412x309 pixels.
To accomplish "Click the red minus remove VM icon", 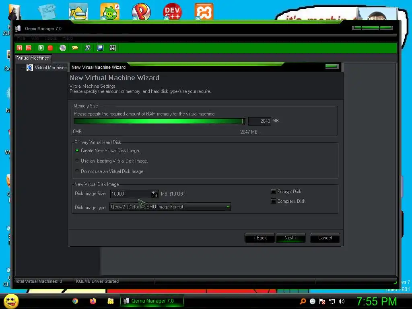I will [x=29, y=48].
